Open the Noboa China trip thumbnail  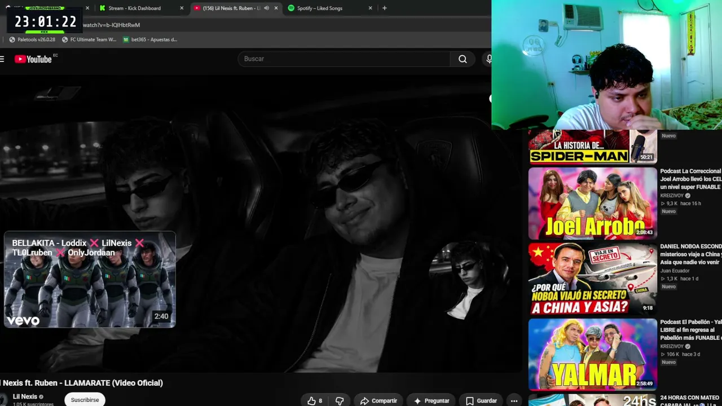click(x=592, y=279)
